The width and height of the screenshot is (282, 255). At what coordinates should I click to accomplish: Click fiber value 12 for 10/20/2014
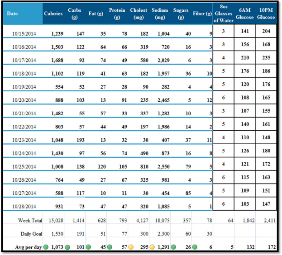(209, 100)
